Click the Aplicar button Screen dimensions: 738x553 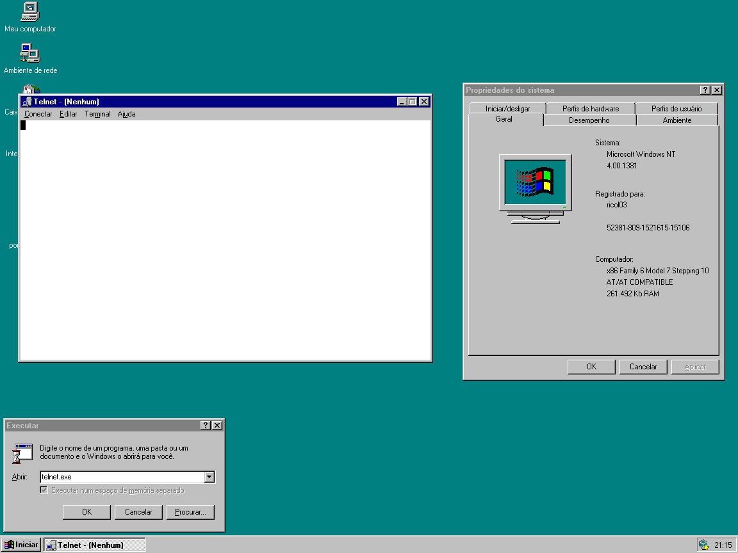pyautogui.click(x=695, y=367)
